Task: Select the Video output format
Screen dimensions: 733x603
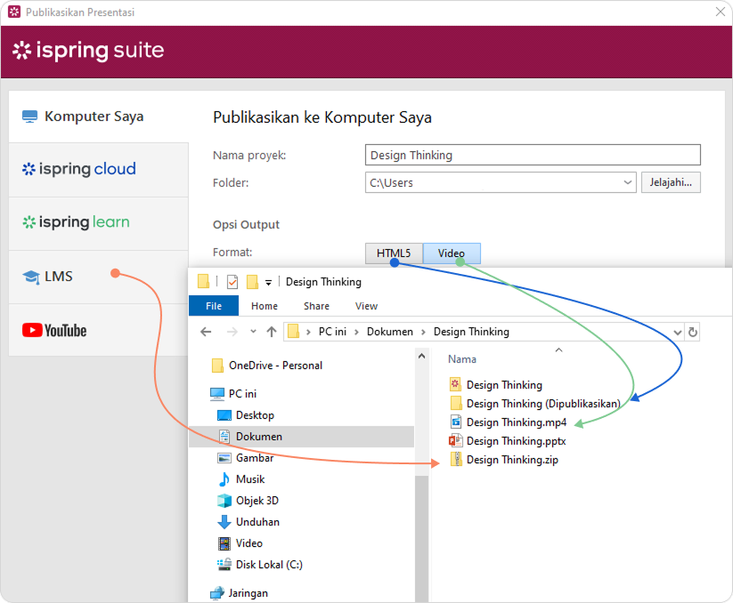Action: [452, 253]
